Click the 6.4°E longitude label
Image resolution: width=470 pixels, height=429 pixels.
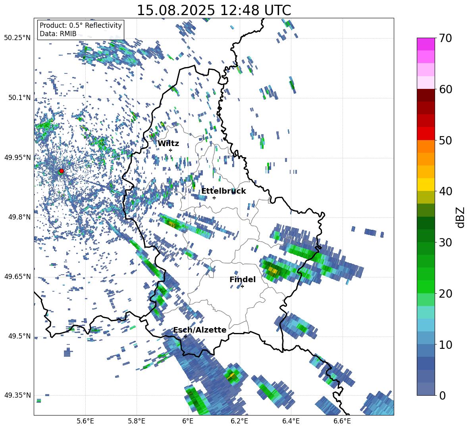[291, 421]
